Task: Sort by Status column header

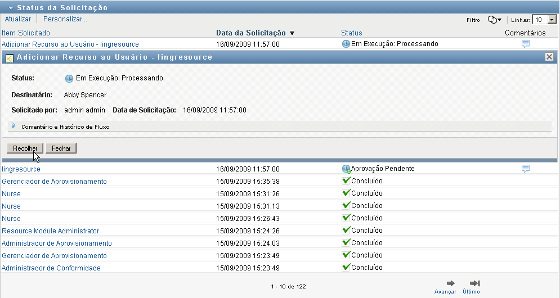Action: [351, 33]
